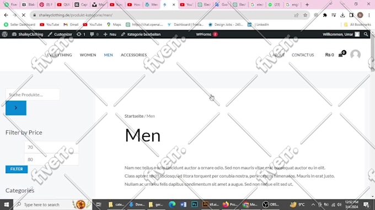This screenshot has height=210, width=375.
Task: Switch to the Pinterest browser tab
Action: coord(46,4)
